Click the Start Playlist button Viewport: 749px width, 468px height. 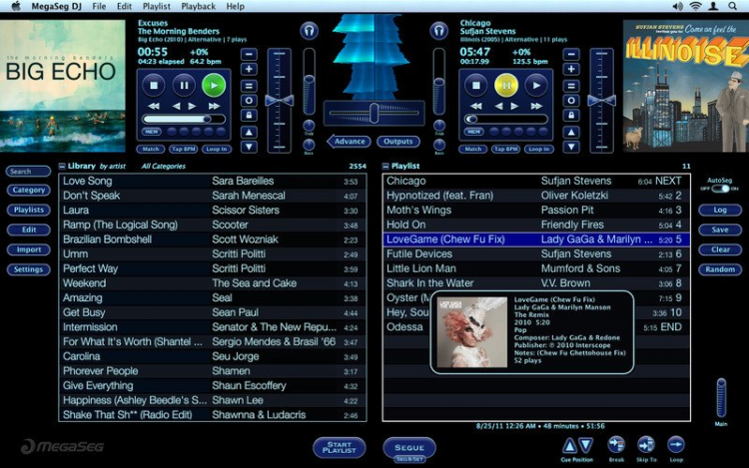pos(340,447)
